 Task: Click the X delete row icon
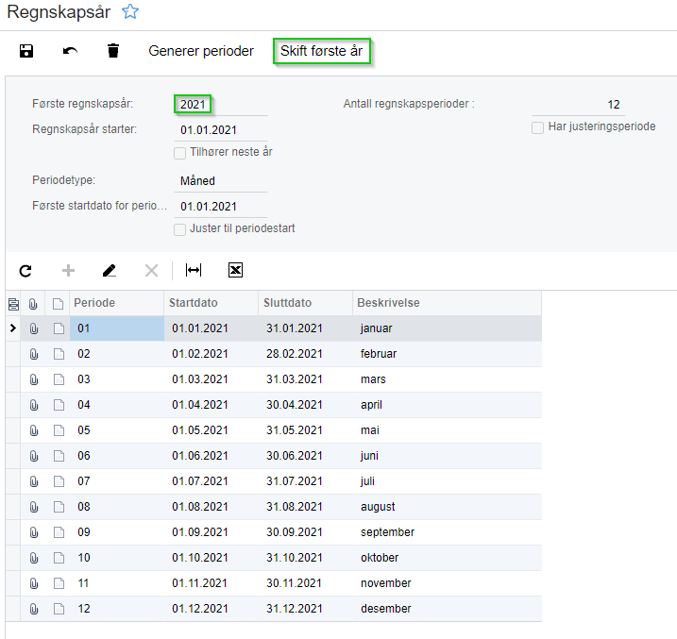151,271
